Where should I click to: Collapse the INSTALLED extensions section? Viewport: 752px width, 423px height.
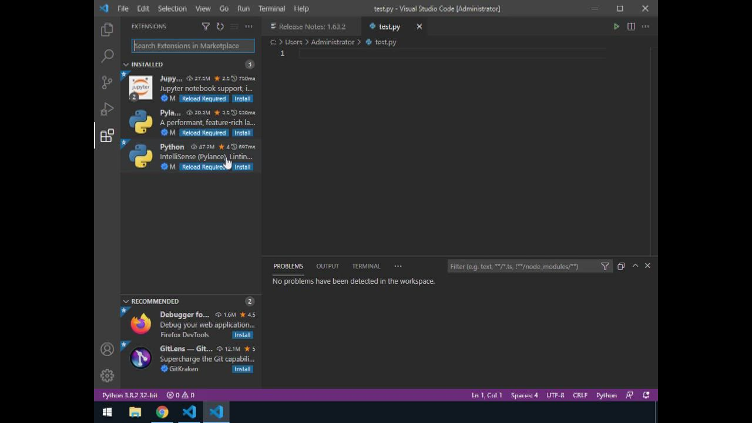point(126,65)
